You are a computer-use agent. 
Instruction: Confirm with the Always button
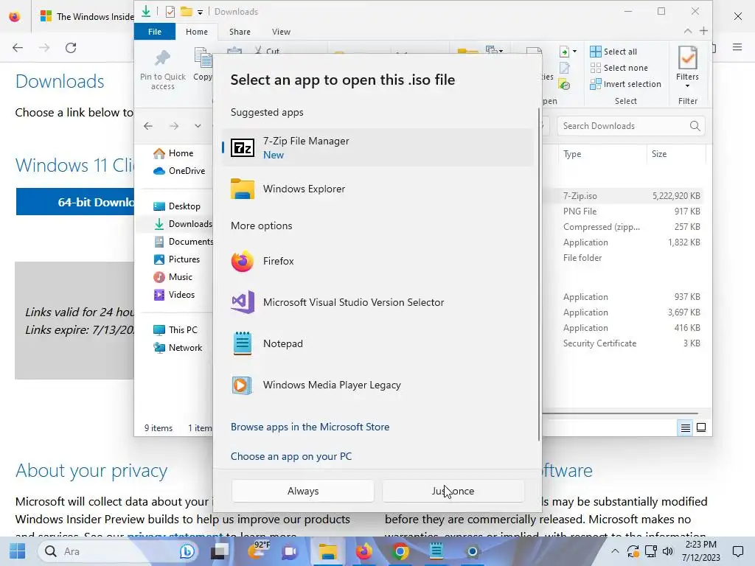click(303, 491)
